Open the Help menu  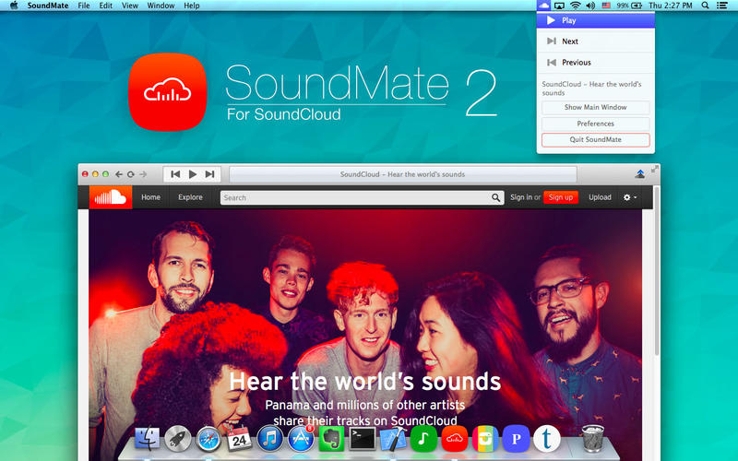(x=192, y=6)
